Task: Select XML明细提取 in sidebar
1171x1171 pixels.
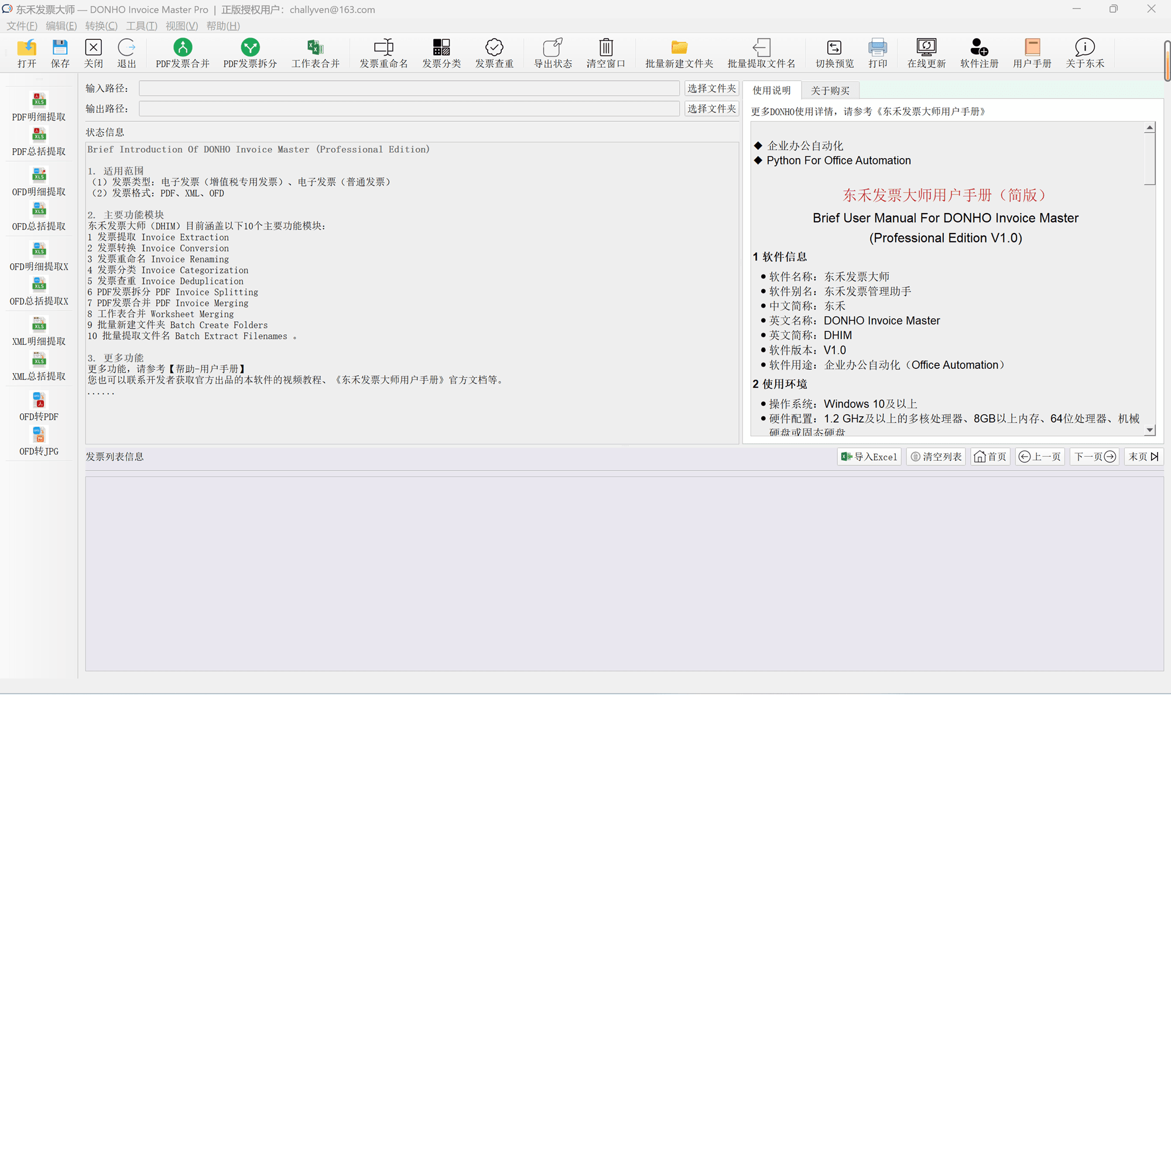Action: coord(39,331)
